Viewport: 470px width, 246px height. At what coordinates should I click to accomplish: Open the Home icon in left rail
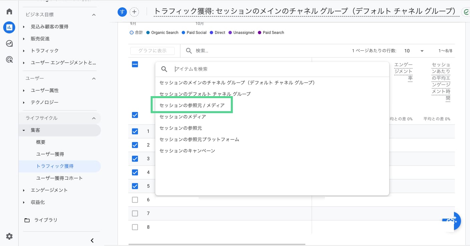(x=9, y=12)
